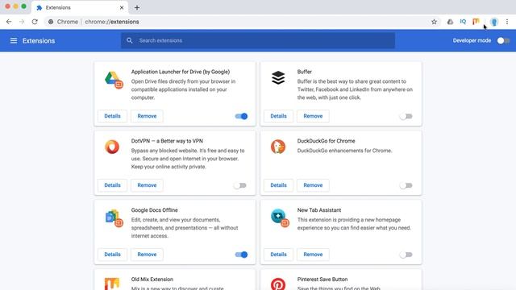Click 'DuckDuckGo enhancements for Chrome.' description
Viewport: 516px width, 290px height.
[344, 151]
